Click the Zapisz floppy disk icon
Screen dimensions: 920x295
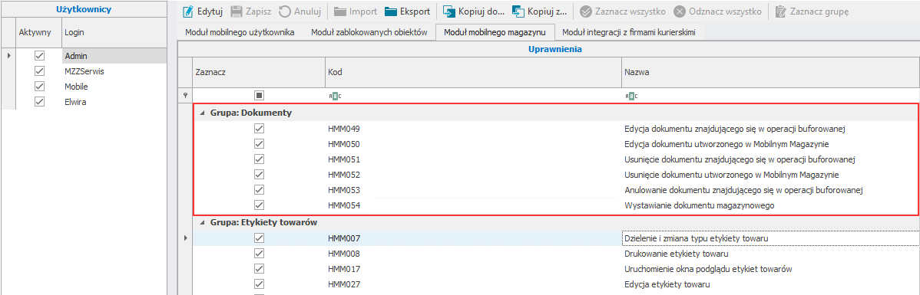point(237,11)
